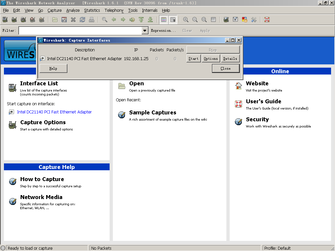Image resolution: width=335 pixels, height=251 pixels.
Task: Click the save capture file floppy icon
Action: [64, 20]
